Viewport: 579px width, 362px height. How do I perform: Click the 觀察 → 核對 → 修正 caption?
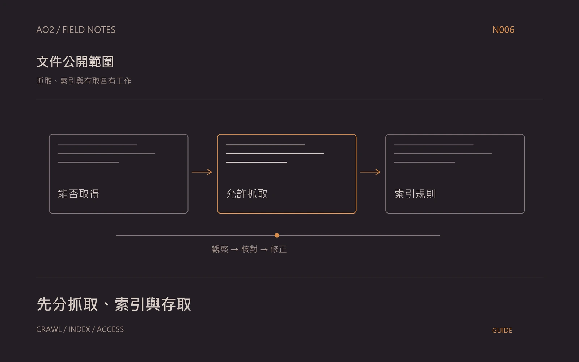(249, 249)
